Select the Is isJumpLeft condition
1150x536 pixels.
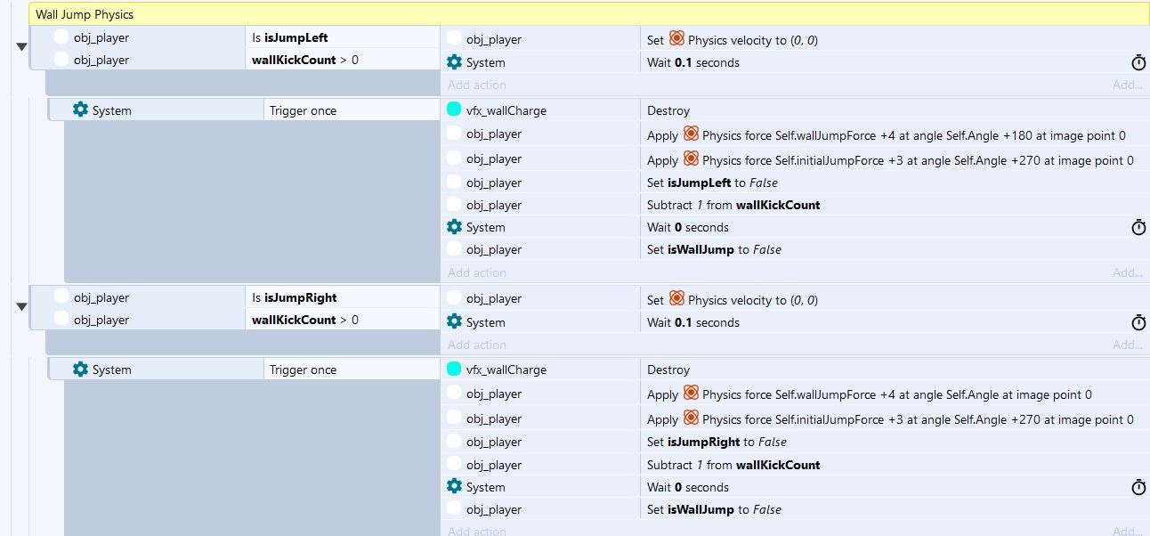[296, 38]
